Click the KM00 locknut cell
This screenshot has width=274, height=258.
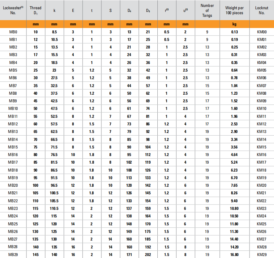(x=262, y=32)
